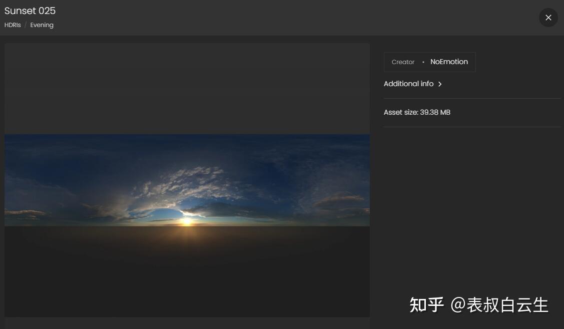This screenshot has width=564, height=329.
Task: Click the Asset size 39.38 MB row
Action: [x=417, y=112]
